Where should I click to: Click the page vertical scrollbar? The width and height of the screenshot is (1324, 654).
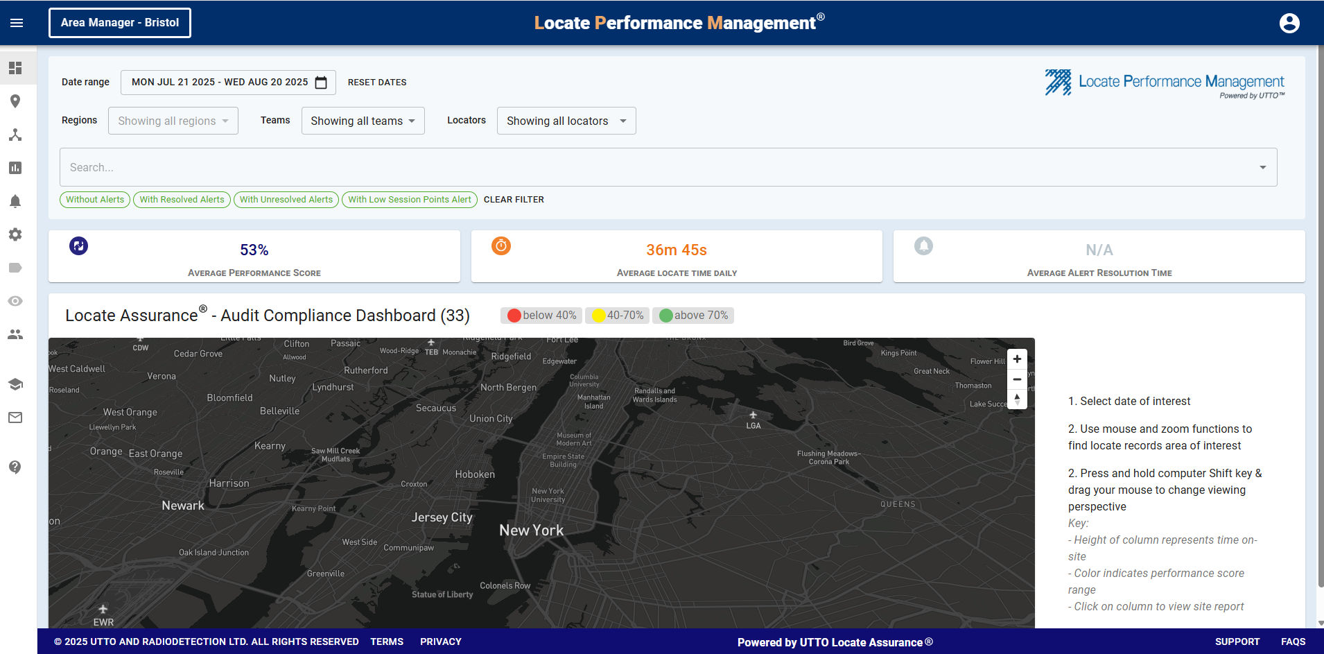pyautogui.click(x=1320, y=316)
